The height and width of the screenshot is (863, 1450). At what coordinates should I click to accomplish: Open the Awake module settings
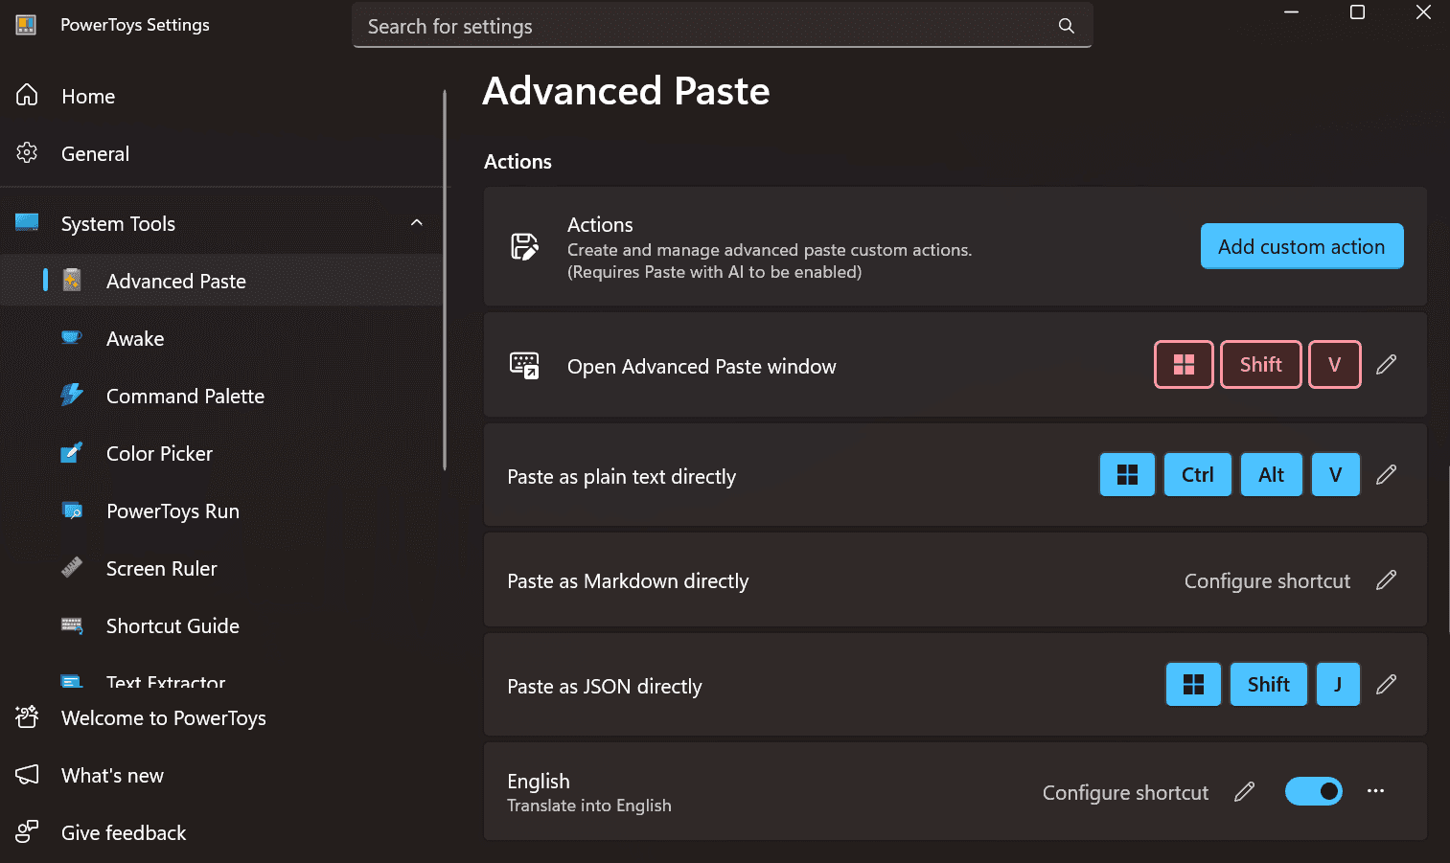135,339
